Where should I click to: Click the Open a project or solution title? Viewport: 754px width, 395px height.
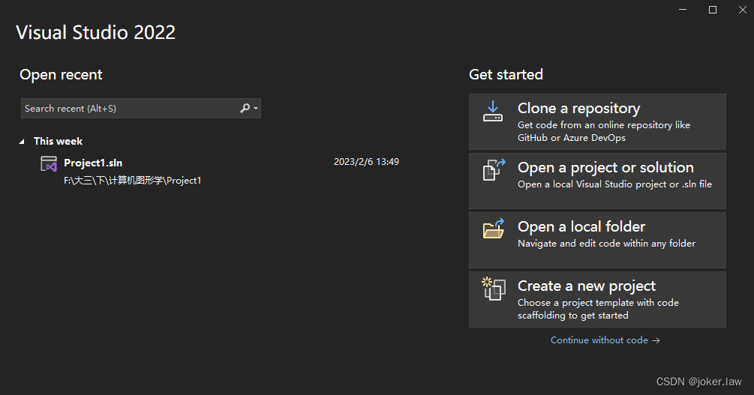click(605, 167)
